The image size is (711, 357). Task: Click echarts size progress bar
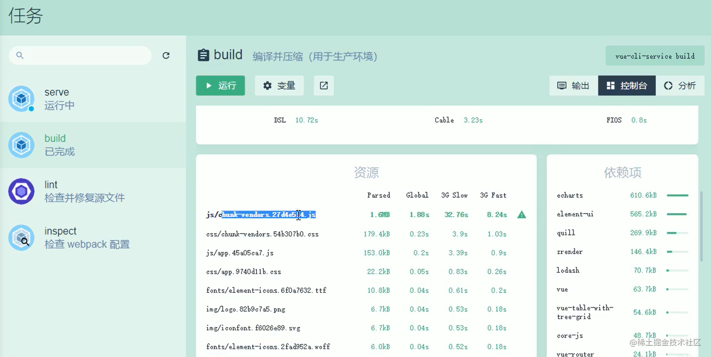677,195
